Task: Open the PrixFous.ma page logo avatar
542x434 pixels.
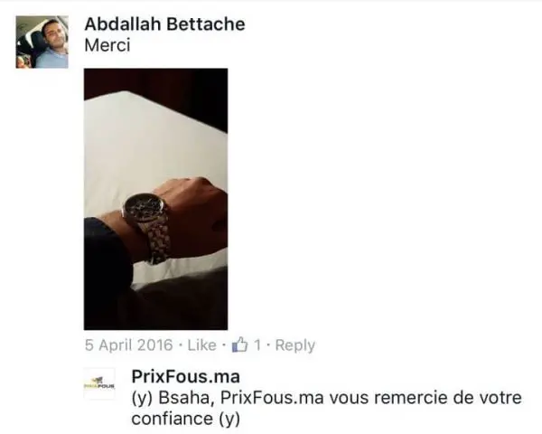Action: click(x=99, y=383)
